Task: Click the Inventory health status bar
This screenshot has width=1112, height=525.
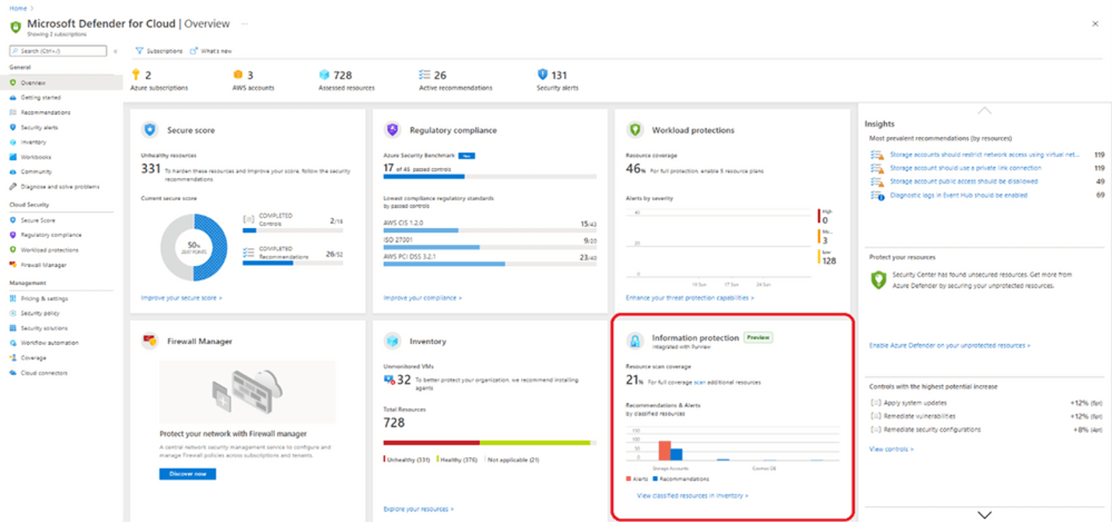Action: [490, 443]
